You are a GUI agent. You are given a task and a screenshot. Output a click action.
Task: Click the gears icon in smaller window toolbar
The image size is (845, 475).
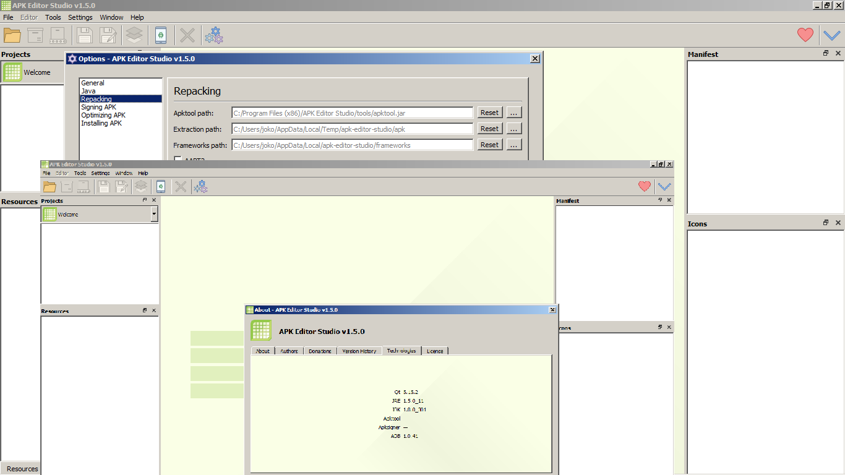coord(200,186)
